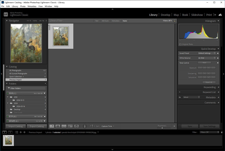Select the Painter spray can tool
The image size is (225, 151).
pyautogui.click(x=85, y=126)
